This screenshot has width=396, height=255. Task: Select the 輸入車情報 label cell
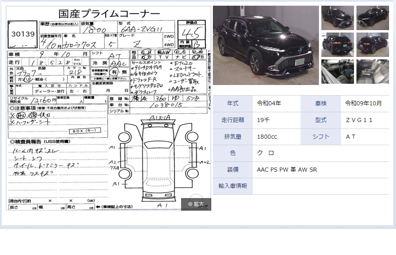pyautogui.click(x=232, y=186)
